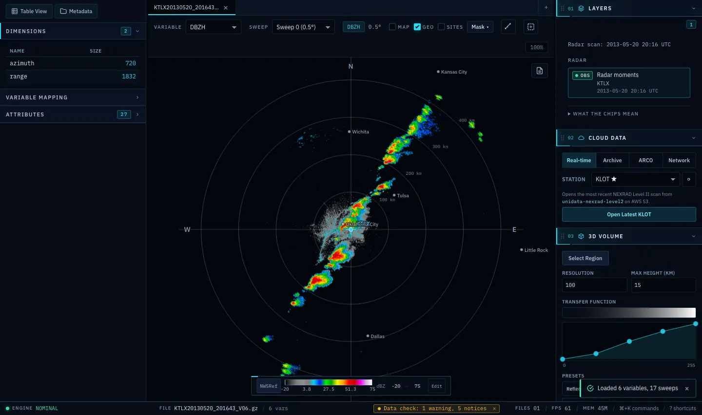The width and height of the screenshot is (702, 415).
Task: Click the drag handle of Layers panel
Action: 563,8
